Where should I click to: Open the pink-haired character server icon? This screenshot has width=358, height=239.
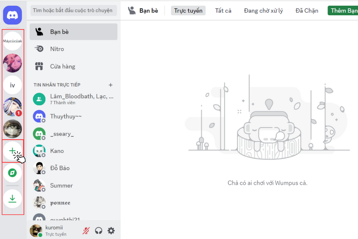click(13, 63)
